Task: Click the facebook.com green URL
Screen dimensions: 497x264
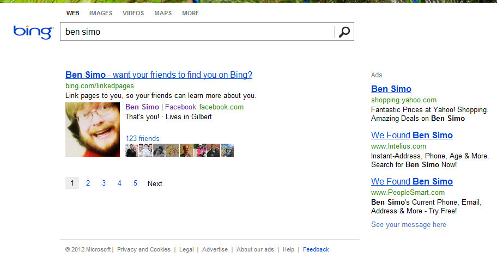Action: click(x=221, y=107)
